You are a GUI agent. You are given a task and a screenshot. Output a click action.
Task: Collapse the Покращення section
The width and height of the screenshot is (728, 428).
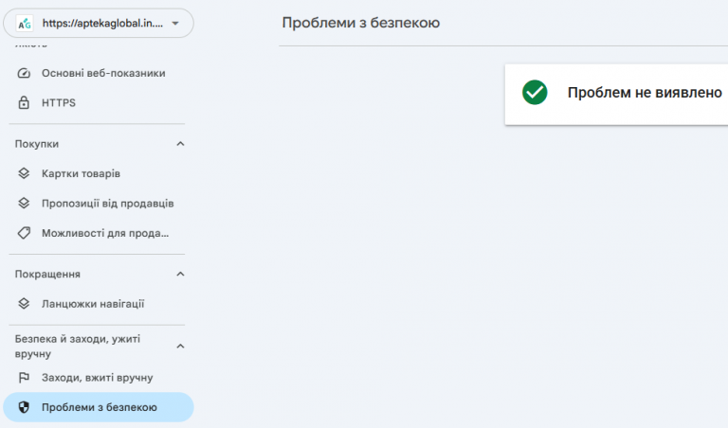pyautogui.click(x=180, y=275)
